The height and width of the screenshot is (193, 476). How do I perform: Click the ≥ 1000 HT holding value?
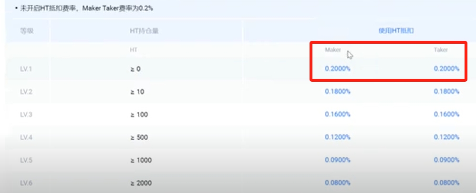click(141, 160)
